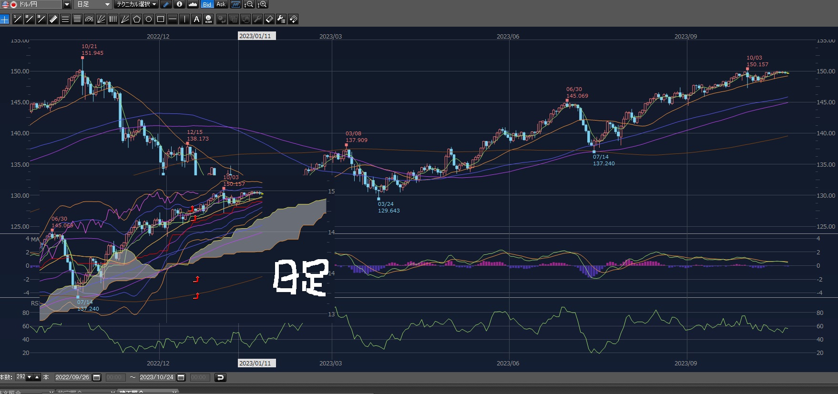Select the crosshair cursor tool
The image size is (838, 394).
click(x=5, y=19)
